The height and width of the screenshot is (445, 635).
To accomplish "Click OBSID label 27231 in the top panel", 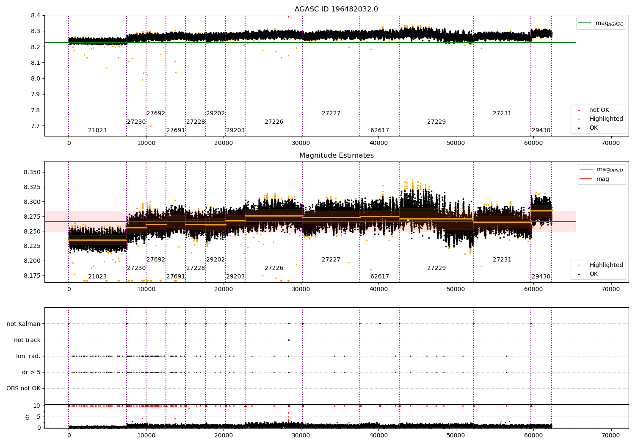I will [x=502, y=114].
